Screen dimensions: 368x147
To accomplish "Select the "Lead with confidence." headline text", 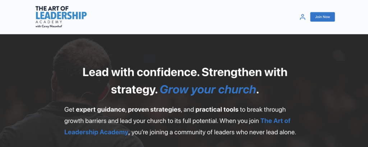I will click(140, 72).
